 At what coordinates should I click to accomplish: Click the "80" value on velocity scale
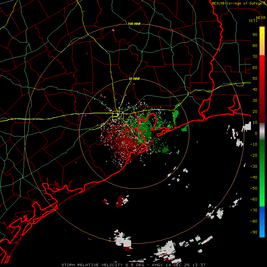point(255,45)
